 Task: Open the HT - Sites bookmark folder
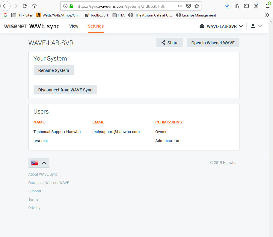[22, 15]
